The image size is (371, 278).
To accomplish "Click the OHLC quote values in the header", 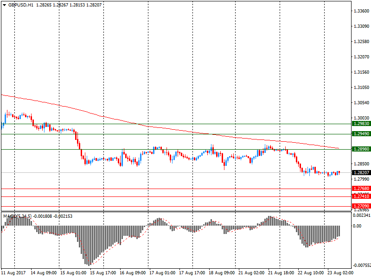I will pyautogui.click(x=69, y=5).
